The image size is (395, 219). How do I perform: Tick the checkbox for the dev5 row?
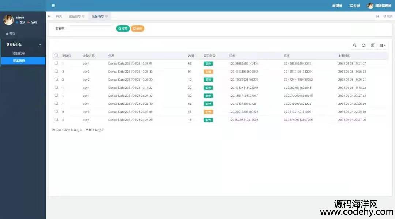tap(56, 111)
